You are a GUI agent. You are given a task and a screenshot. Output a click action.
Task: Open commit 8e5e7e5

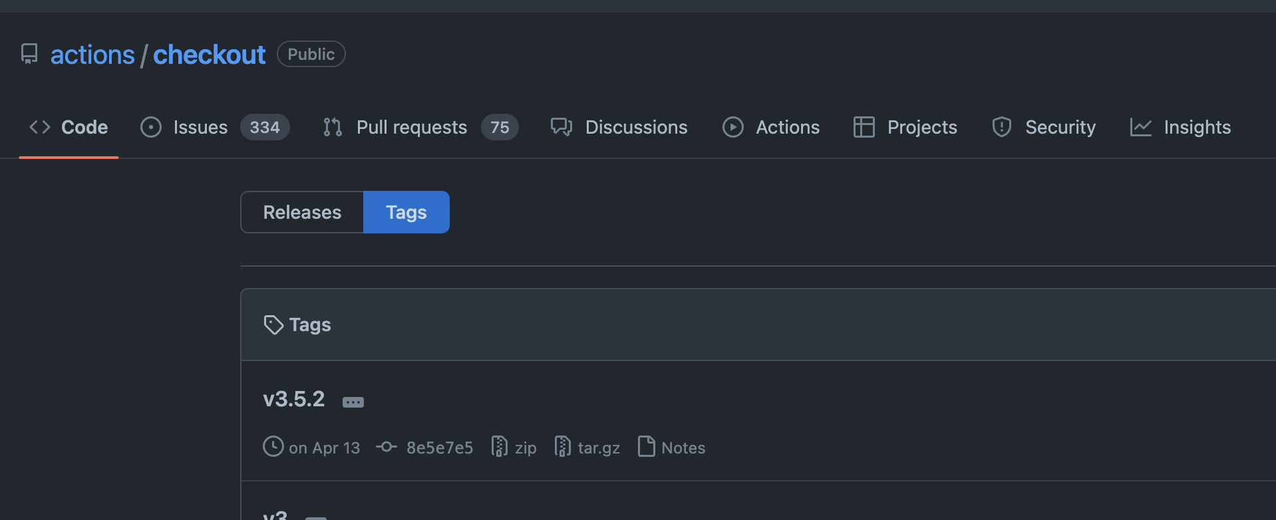440,448
